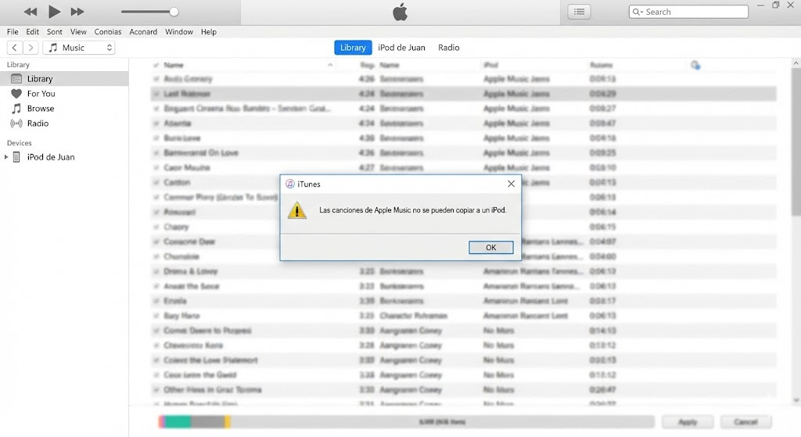Viewport: 801px width, 437px height.
Task: Focus the Search field
Action: (x=688, y=12)
